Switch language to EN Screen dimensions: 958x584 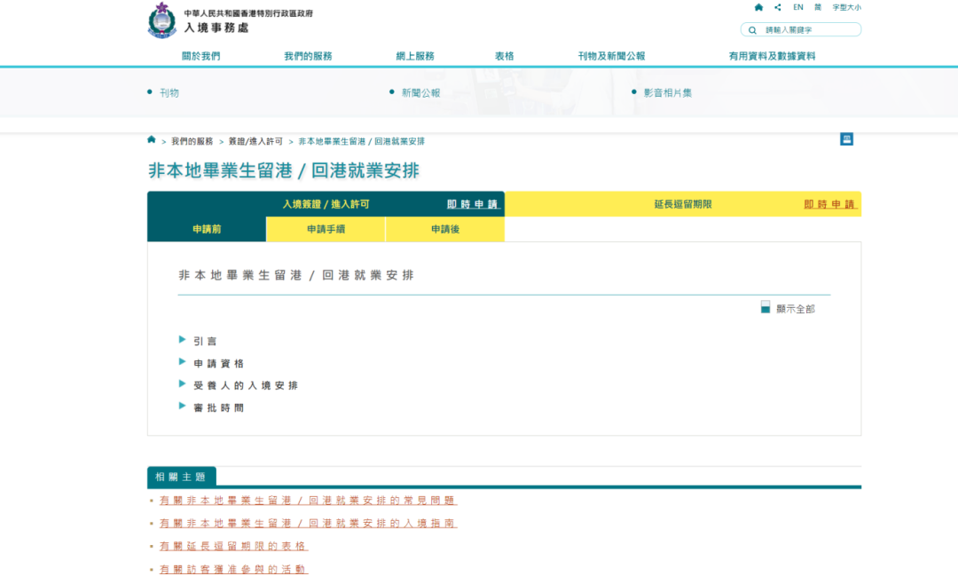[798, 7]
